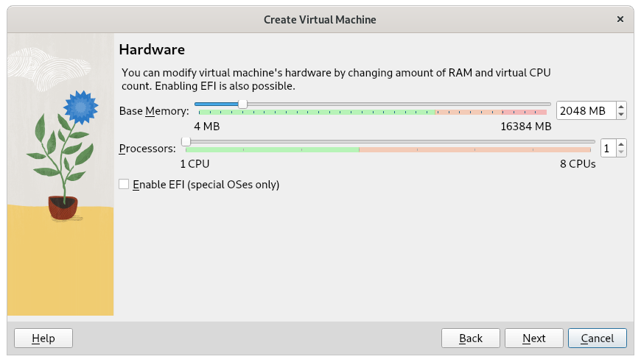Click the 2048 MB memory input field
Screen dimensions: 641x362
586,110
